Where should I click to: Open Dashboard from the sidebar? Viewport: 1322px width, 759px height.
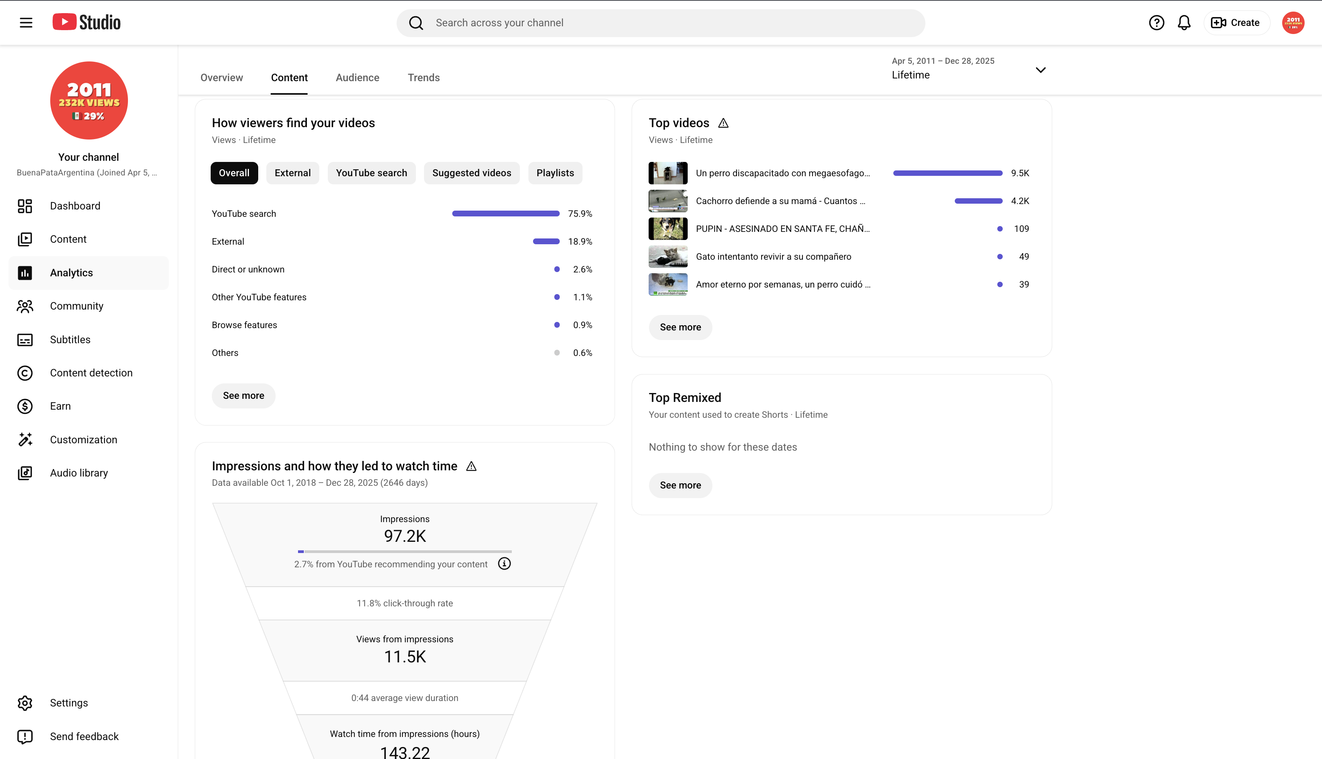coord(89,206)
